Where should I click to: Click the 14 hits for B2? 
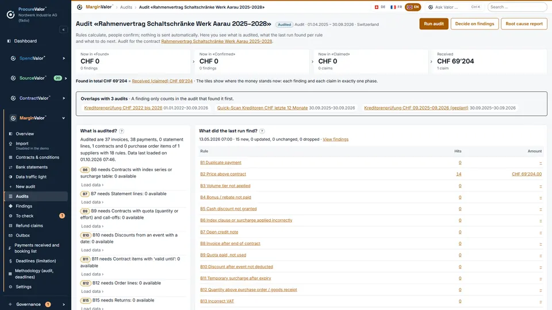point(459,174)
